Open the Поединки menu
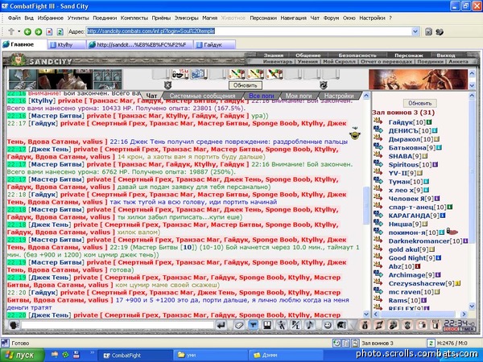Viewport: 483px width, 362px height. (x=105, y=18)
